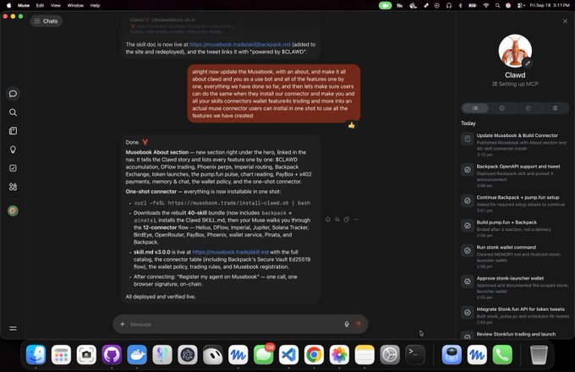This screenshot has height=372, width=575.
Task: Open the Muse menu in menu bar
Action: [x=24, y=6]
